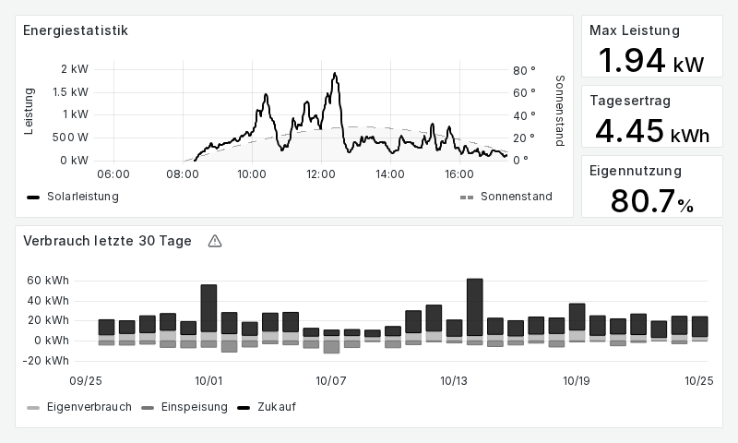Open the Max Leistung card title
This screenshot has width=738, height=443.
(x=634, y=30)
